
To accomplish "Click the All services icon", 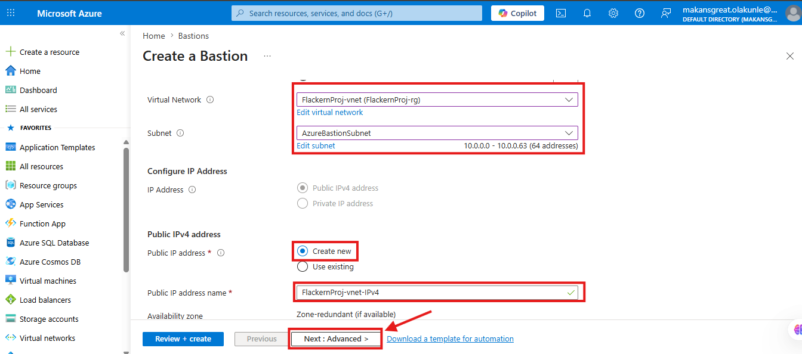I will point(10,109).
